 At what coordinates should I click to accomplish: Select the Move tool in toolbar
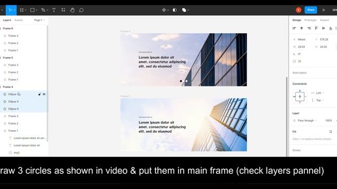(x=10, y=10)
